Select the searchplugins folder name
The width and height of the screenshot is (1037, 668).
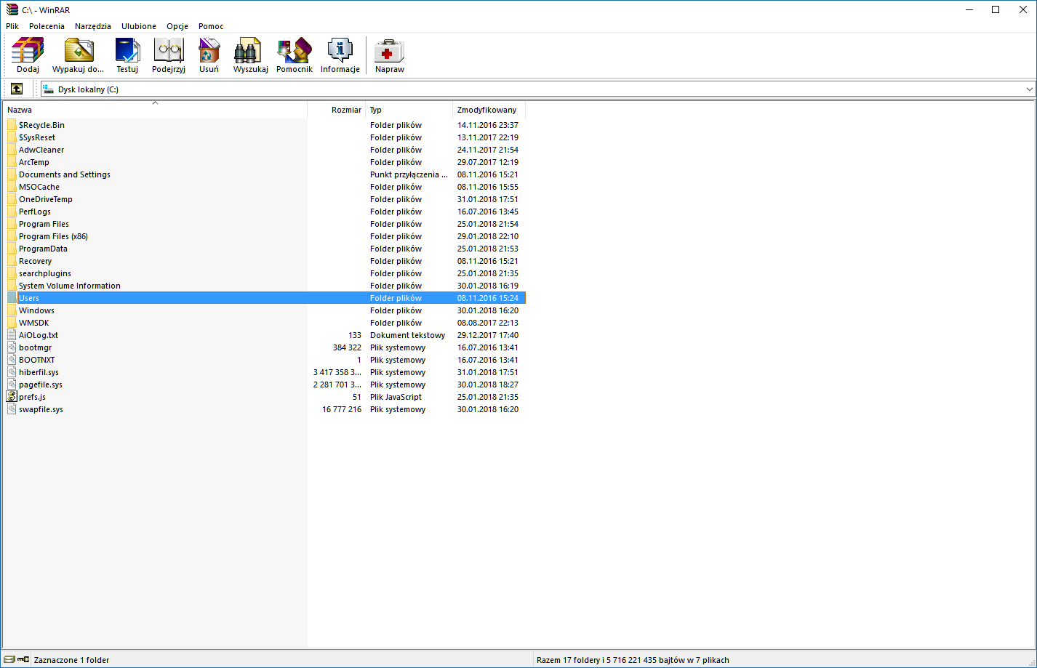[45, 273]
